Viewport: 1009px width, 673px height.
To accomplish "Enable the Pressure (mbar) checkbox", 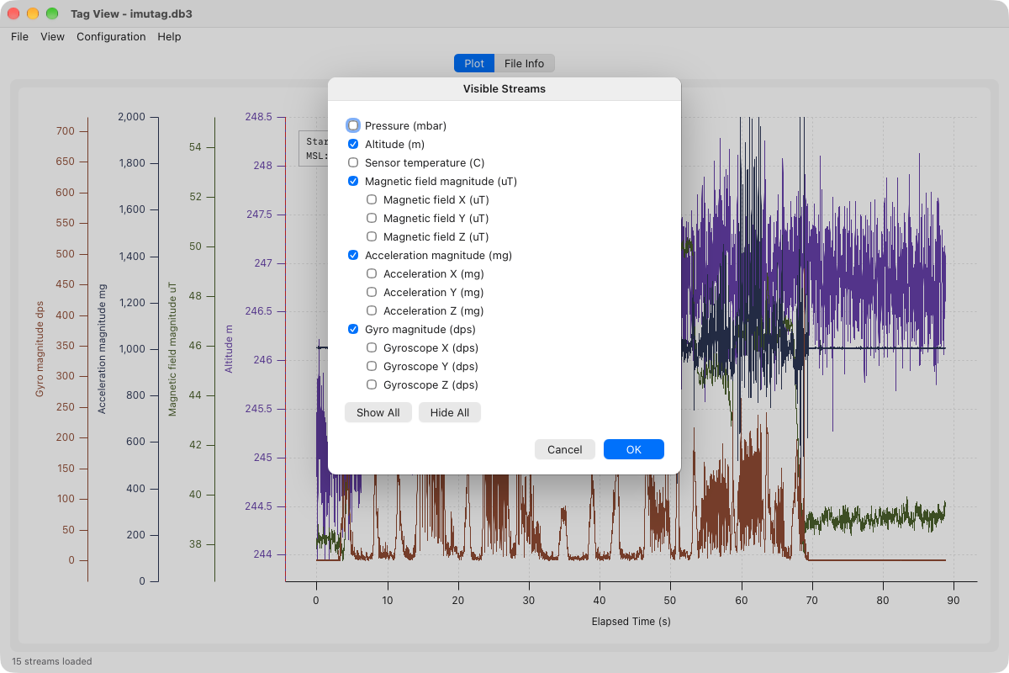I will pos(353,125).
